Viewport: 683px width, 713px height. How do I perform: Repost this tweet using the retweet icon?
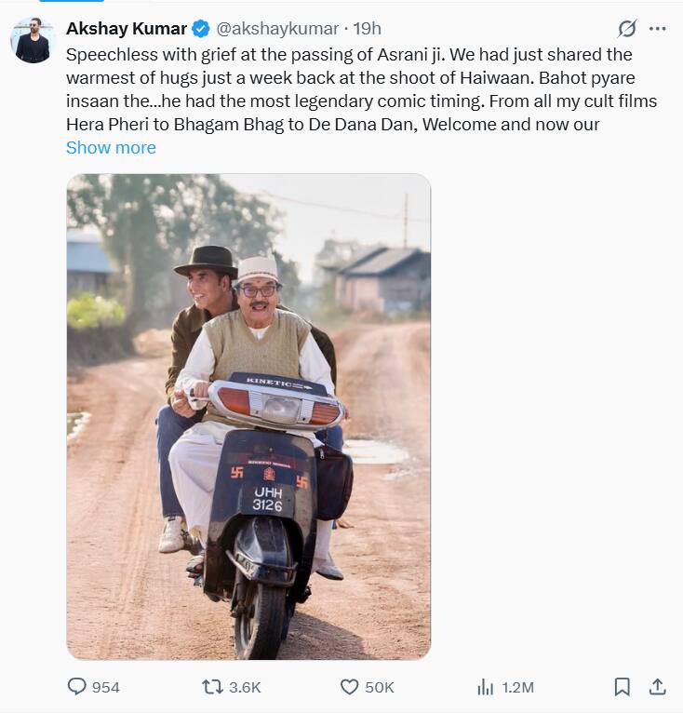[212, 687]
